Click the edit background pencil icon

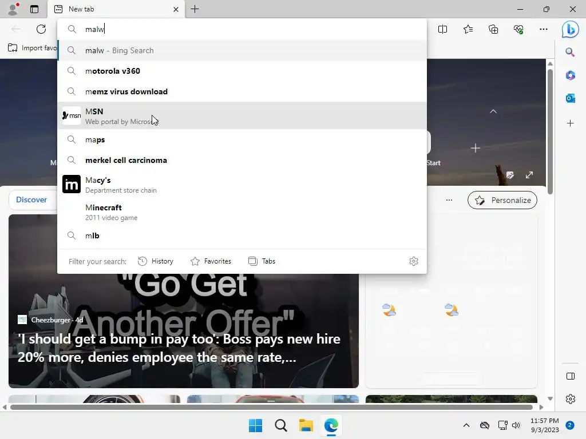click(510, 175)
